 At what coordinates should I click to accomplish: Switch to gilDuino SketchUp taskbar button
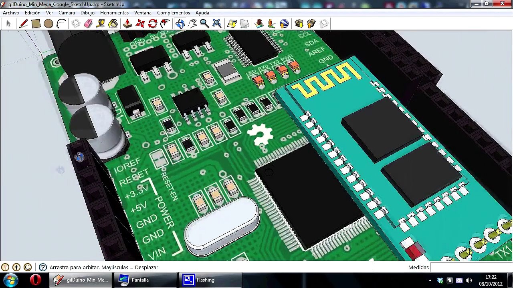tap(81, 280)
